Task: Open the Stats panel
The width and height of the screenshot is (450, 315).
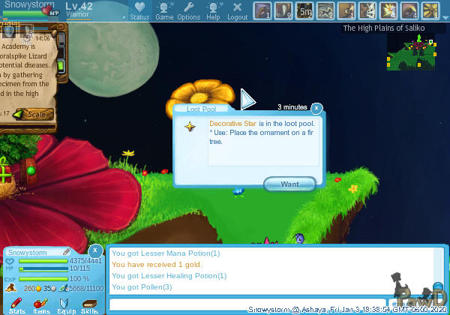Action: coord(17,304)
